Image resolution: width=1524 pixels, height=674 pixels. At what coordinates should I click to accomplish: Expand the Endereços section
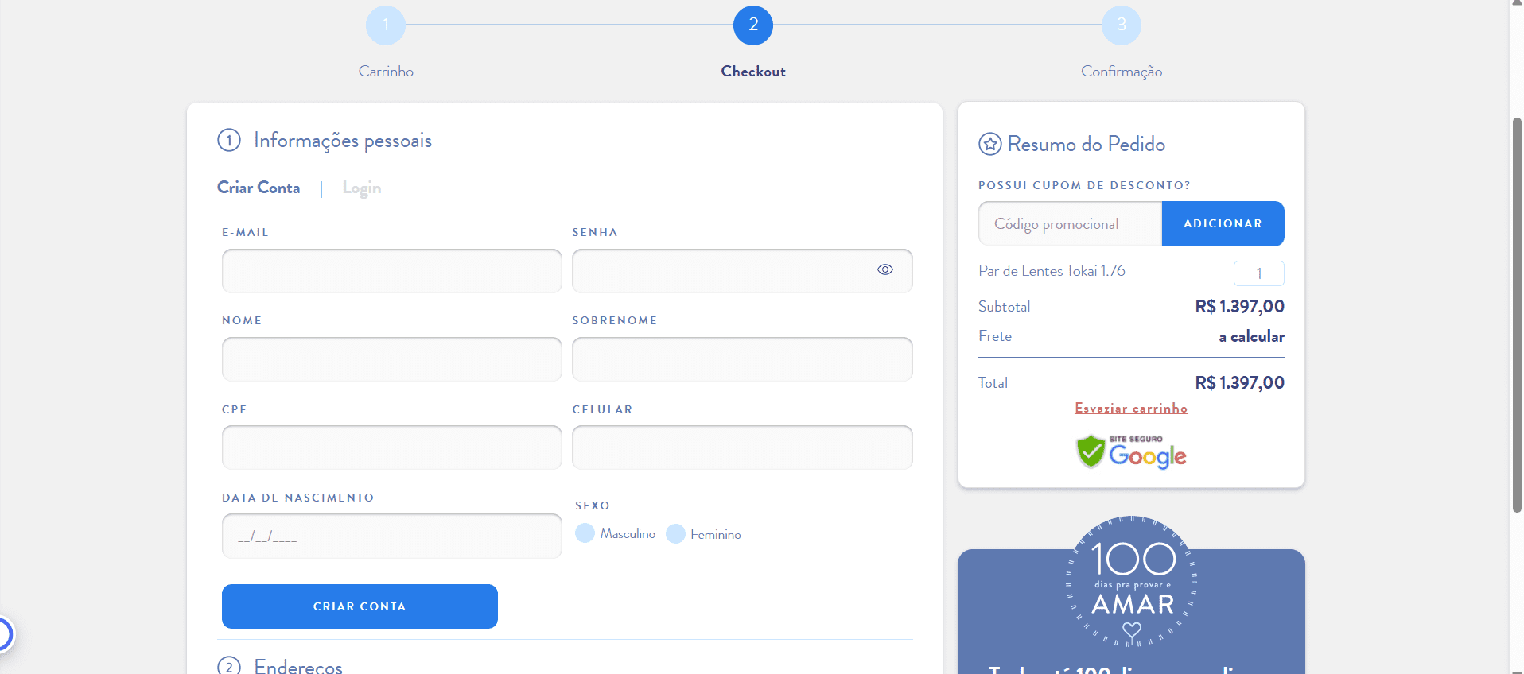[298, 665]
